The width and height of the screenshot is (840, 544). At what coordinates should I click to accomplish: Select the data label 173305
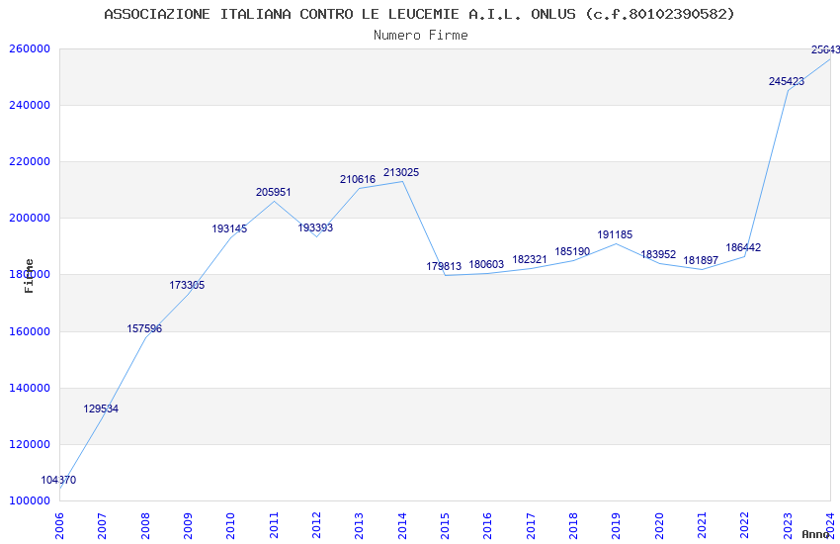[x=187, y=285]
